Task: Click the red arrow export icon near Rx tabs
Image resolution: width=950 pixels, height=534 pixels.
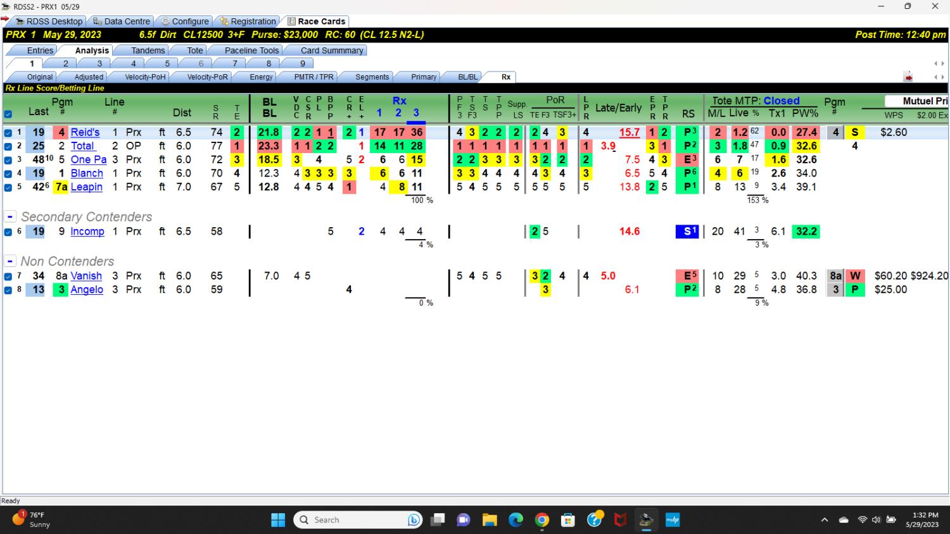Action: click(908, 77)
